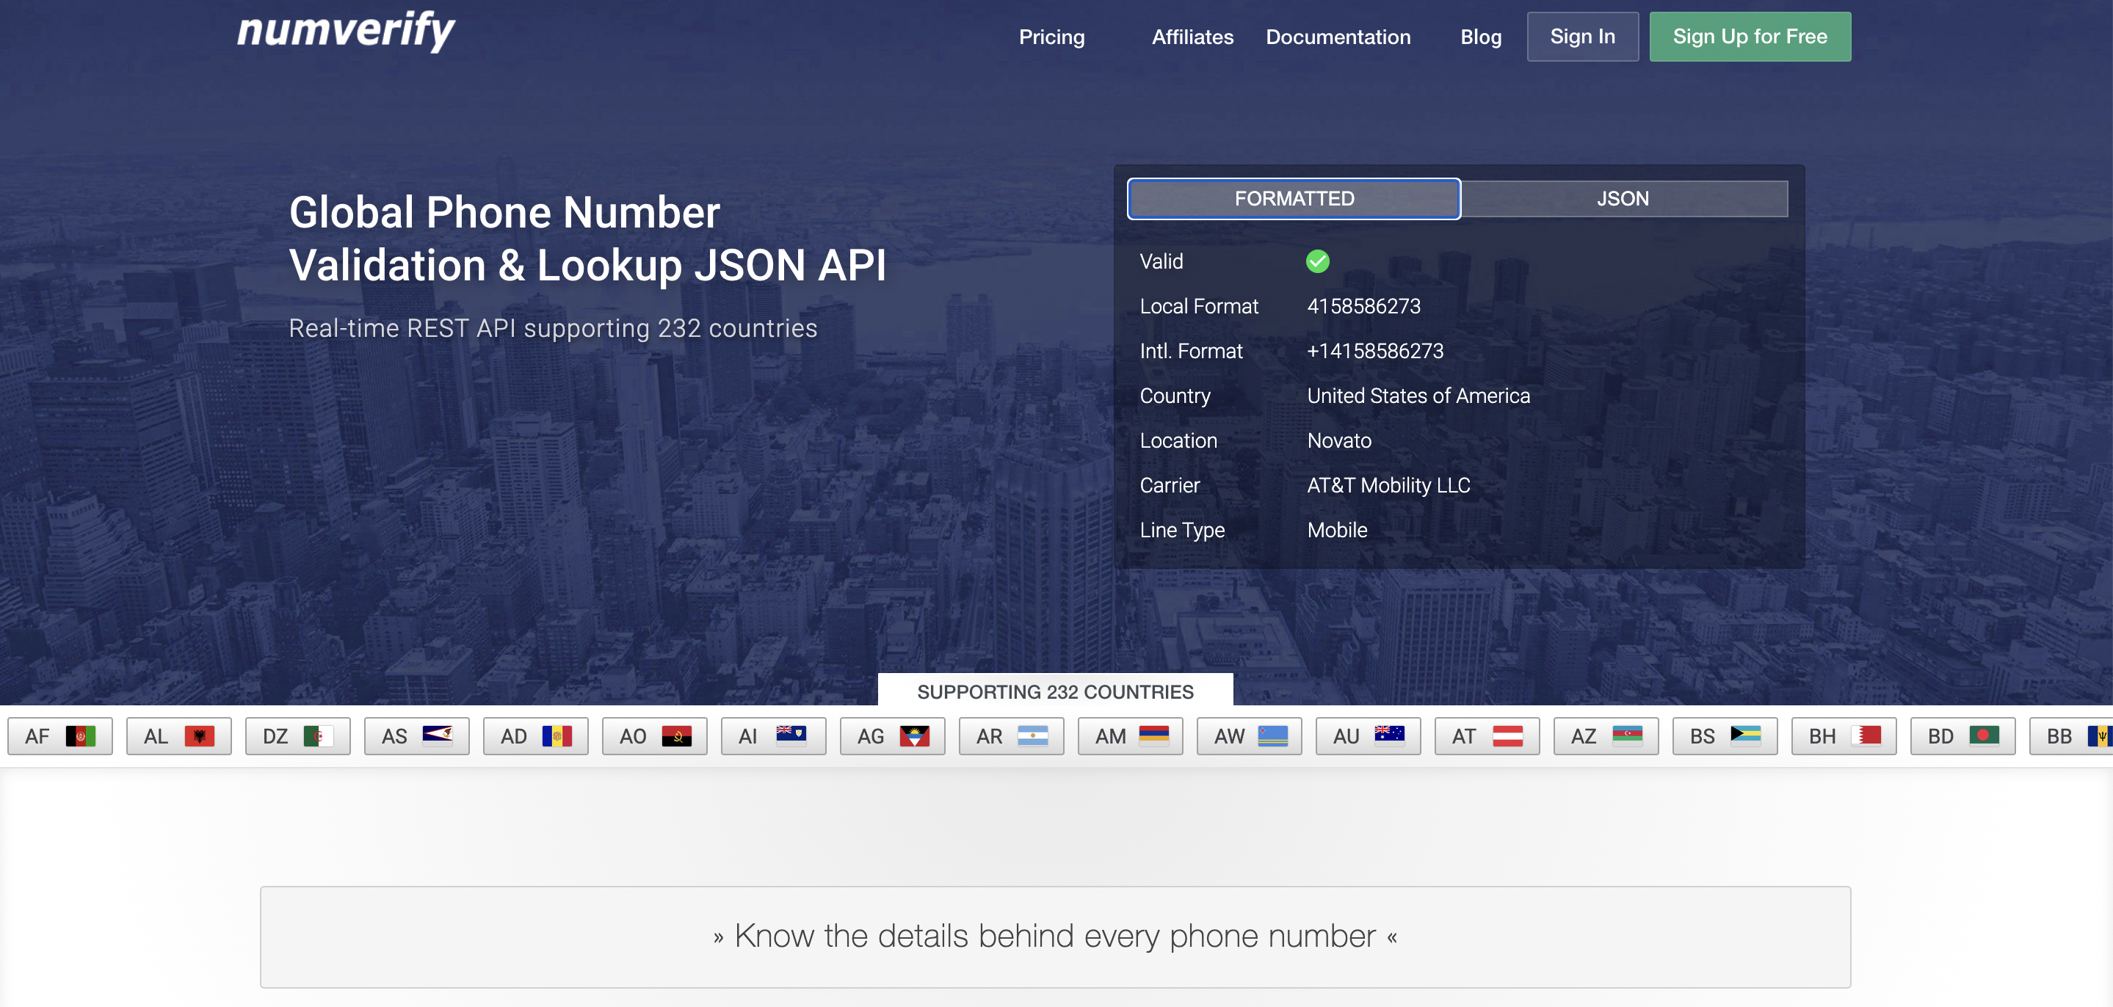Choose the Australia AU flag button
Screen dimensions: 2113x1007
pyautogui.click(x=1367, y=735)
